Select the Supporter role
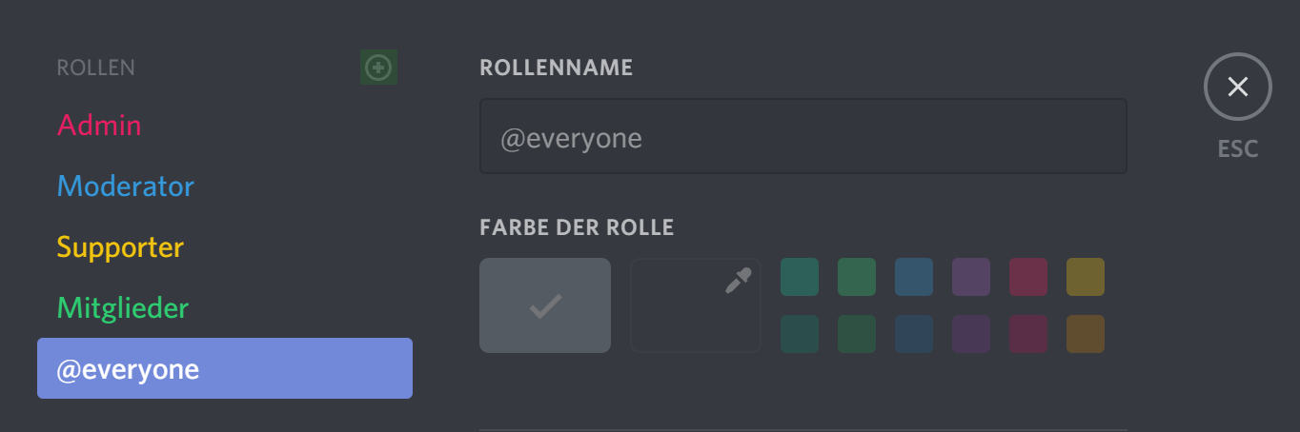The width and height of the screenshot is (1300, 432). [x=120, y=247]
